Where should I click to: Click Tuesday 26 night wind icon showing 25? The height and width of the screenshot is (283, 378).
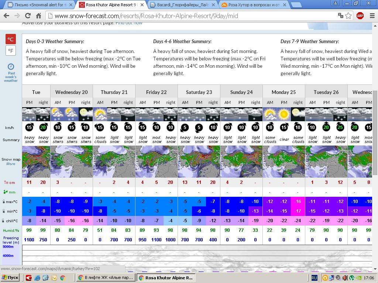click(340, 127)
